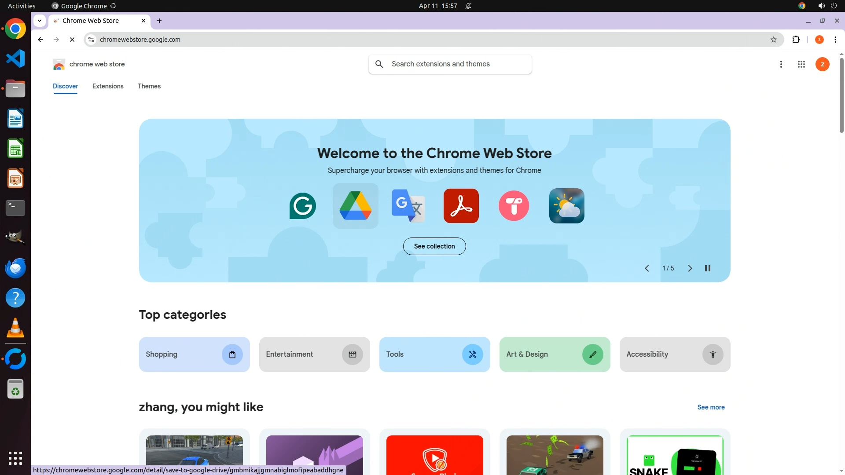Open the Extensions puzzle icon in toolbar

click(x=796, y=40)
